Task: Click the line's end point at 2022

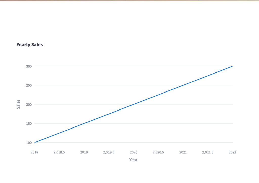Action: pos(232,66)
